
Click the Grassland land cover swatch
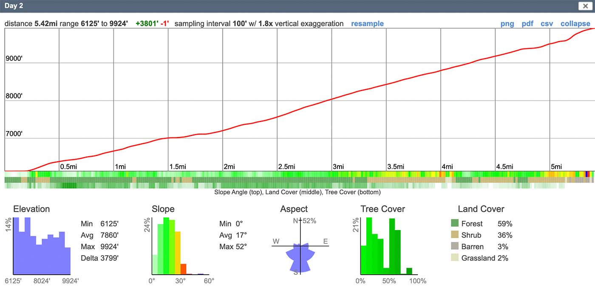(455, 258)
